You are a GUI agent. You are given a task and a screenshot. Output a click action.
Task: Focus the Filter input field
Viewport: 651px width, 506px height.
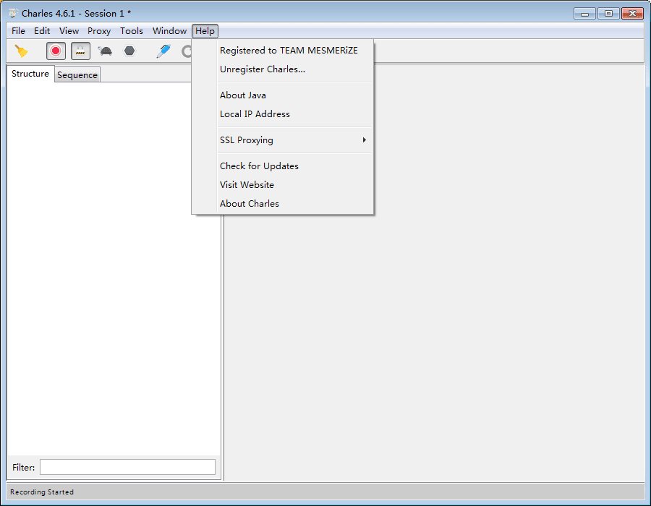pos(127,467)
